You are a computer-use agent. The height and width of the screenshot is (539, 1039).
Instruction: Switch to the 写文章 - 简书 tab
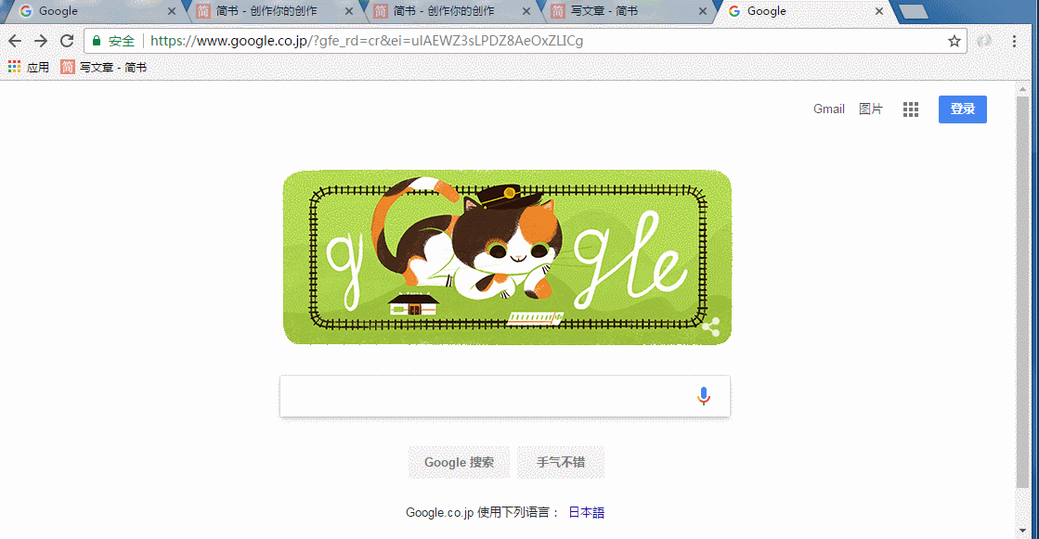(626, 11)
